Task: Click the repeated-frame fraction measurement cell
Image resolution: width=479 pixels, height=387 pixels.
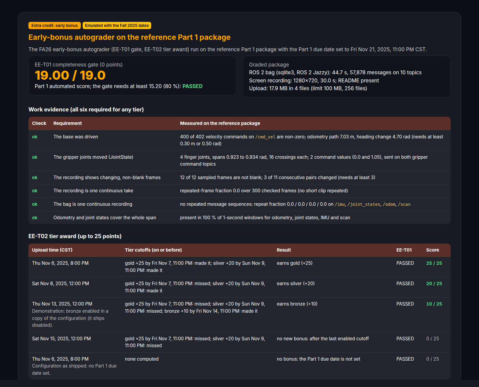Action: pyautogui.click(x=264, y=191)
